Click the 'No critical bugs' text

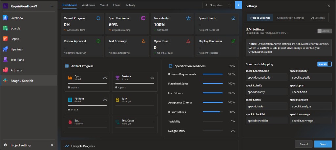pos(165,53)
